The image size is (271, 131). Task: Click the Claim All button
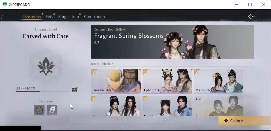coord(245,121)
